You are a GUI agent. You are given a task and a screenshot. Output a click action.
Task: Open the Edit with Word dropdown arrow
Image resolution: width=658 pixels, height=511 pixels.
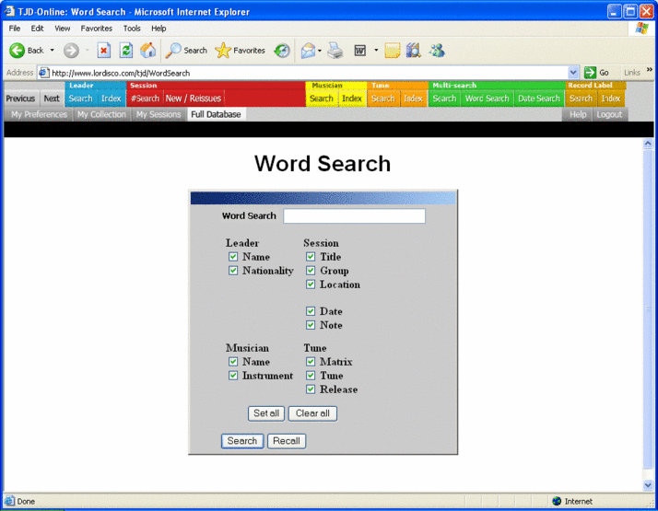376,51
